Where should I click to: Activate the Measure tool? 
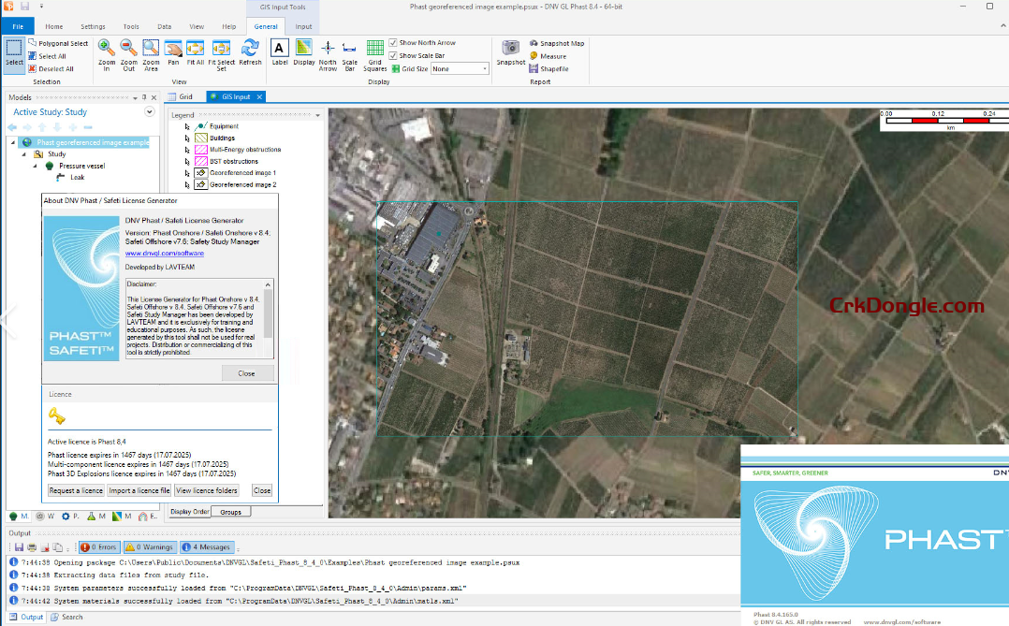(x=548, y=56)
